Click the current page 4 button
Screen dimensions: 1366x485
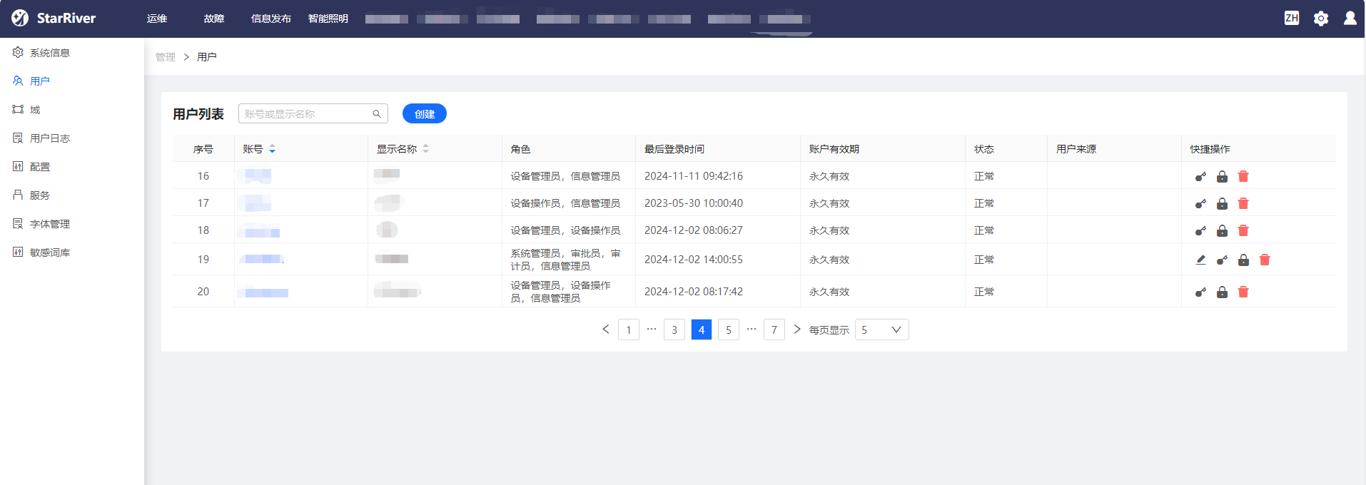pos(702,330)
